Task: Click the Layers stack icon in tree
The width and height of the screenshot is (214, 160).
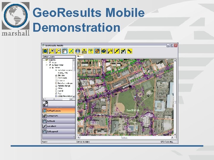Action: [47, 60]
